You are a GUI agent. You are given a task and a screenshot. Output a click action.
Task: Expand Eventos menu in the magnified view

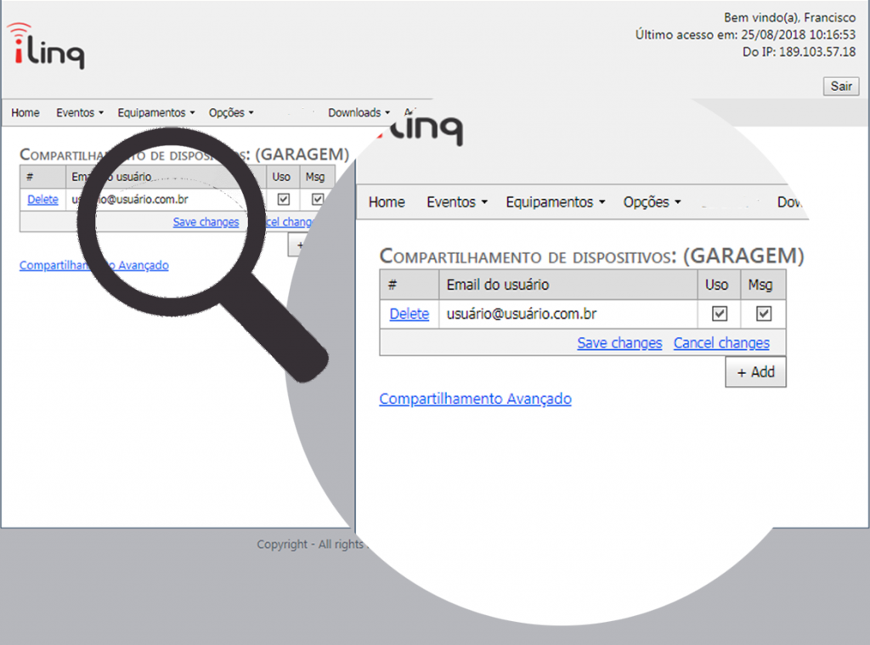[x=457, y=202]
